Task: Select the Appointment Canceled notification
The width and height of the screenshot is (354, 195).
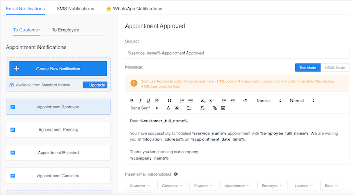Action: pos(58,176)
